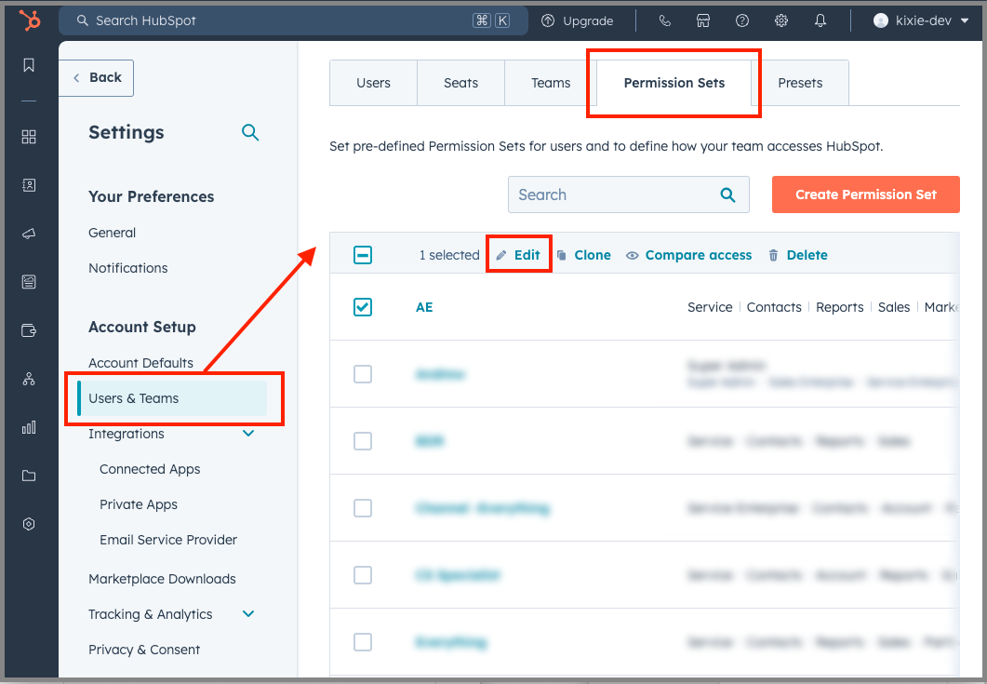The image size is (987, 684).
Task: Select the Permission Sets tab
Action: pos(674,83)
